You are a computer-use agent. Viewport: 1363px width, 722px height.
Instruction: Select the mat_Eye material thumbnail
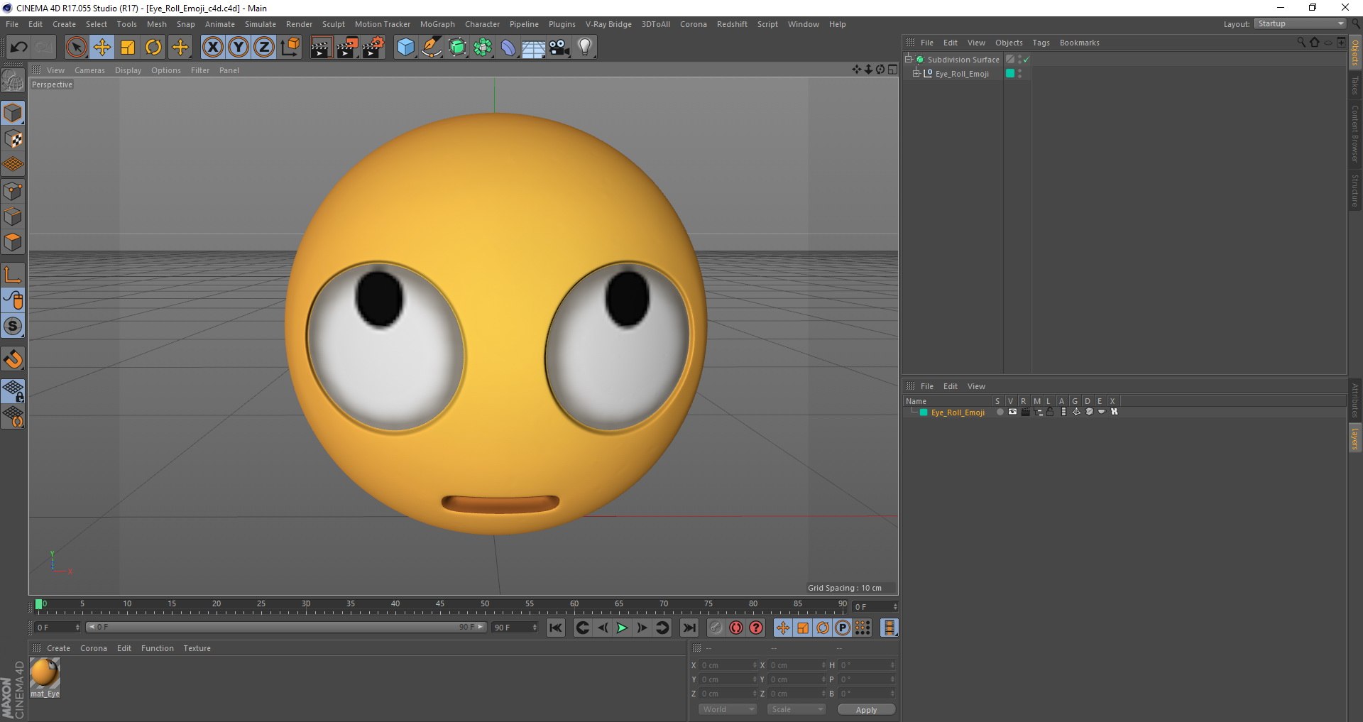[x=45, y=673]
